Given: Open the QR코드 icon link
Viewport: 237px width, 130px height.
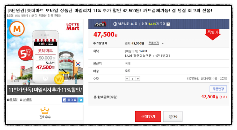Looking at the screenshot, I should point(26,100).
